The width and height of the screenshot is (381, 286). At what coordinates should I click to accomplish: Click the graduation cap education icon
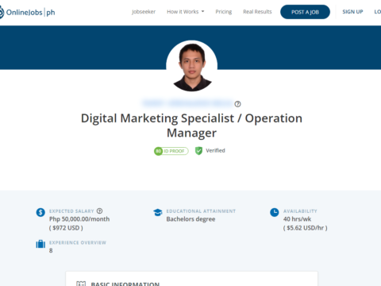(158, 212)
